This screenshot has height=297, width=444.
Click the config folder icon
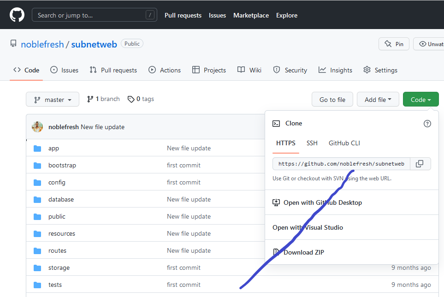(37, 182)
